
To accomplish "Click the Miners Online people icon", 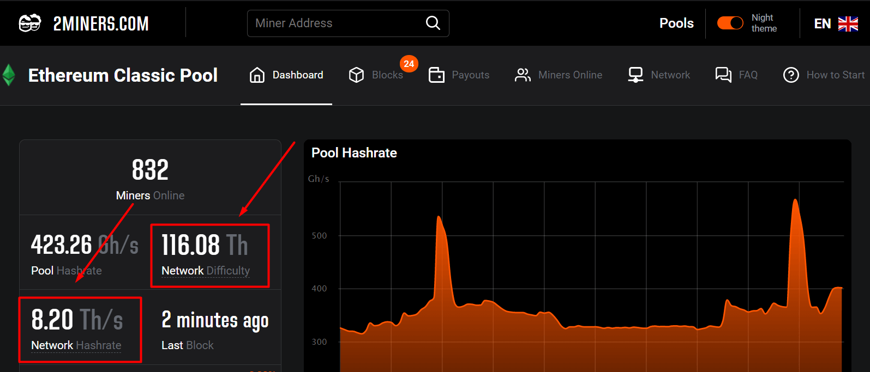I will [x=523, y=75].
